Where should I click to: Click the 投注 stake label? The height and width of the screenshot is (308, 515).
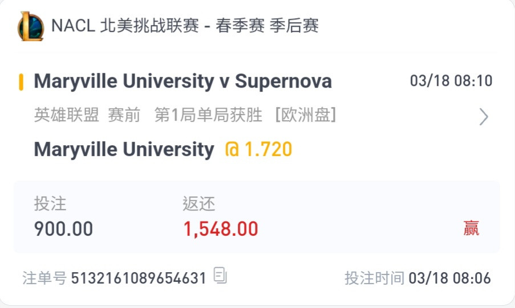tap(50, 203)
